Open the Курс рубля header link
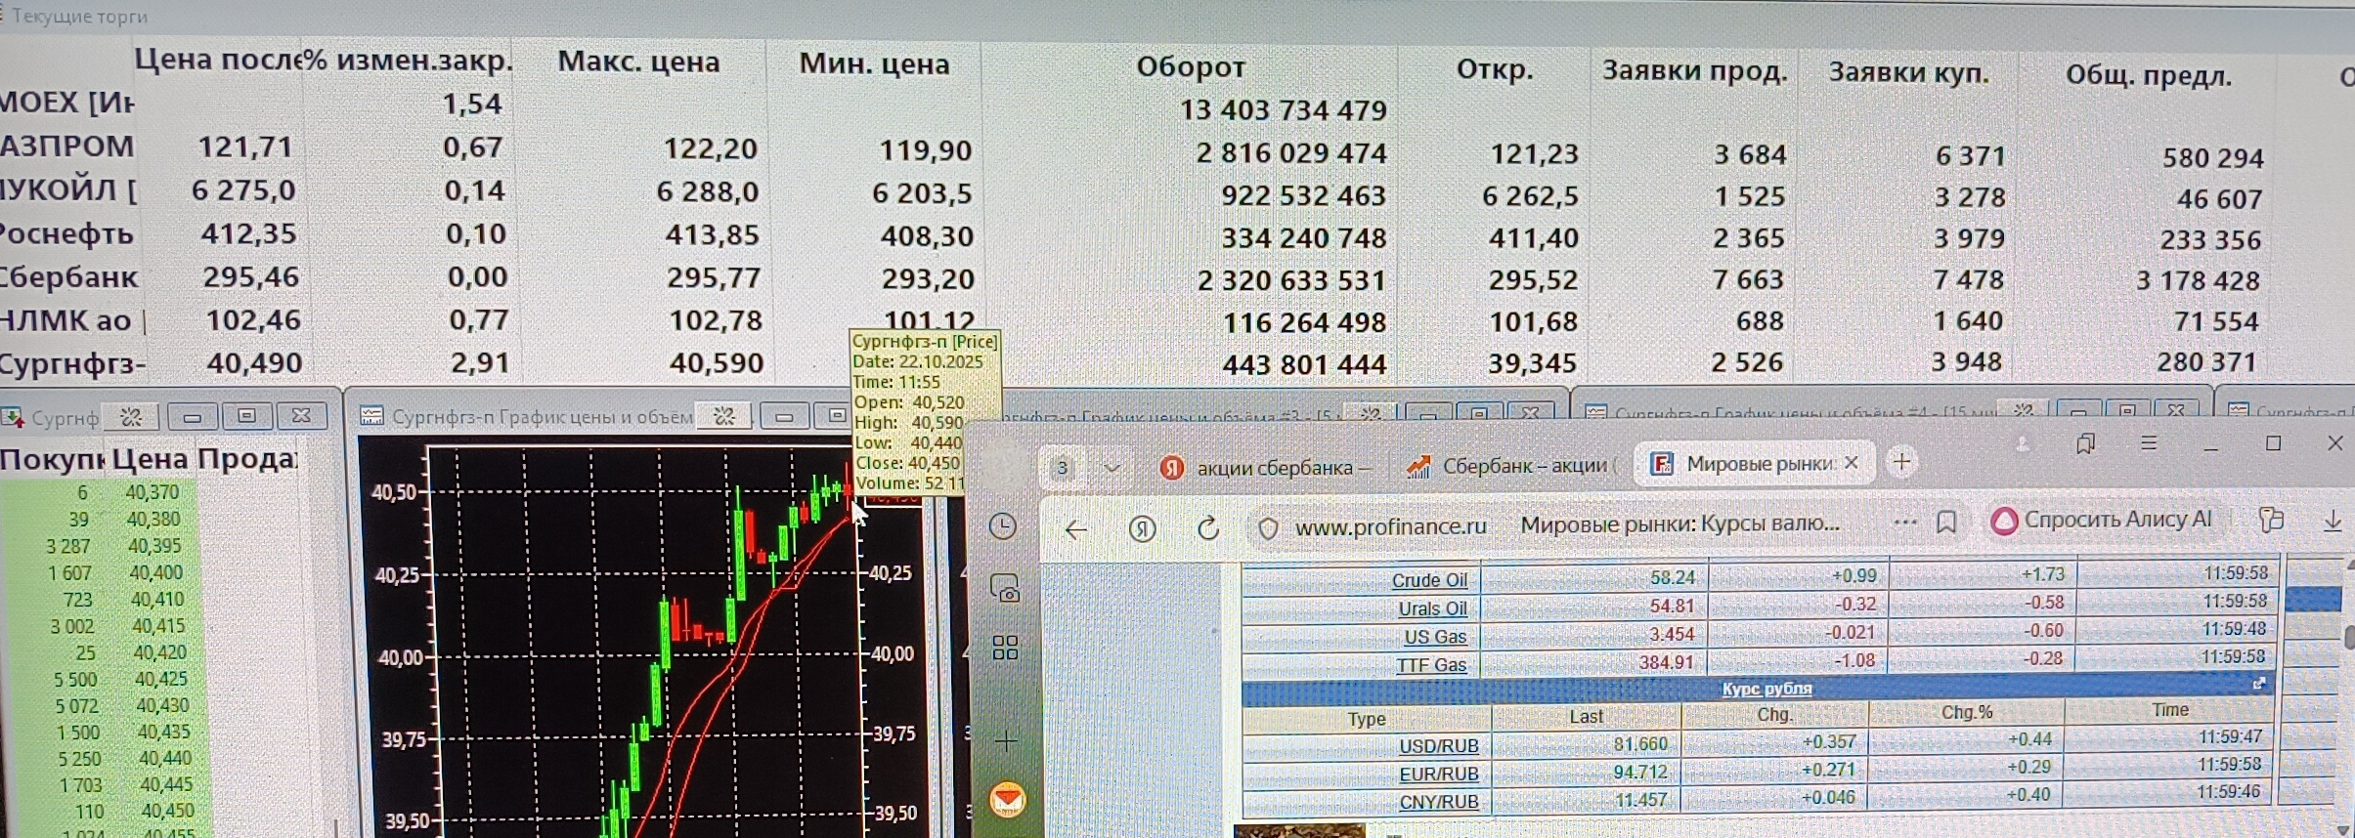Viewport: 2355px width, 838px height. (x=1766, y=689)
